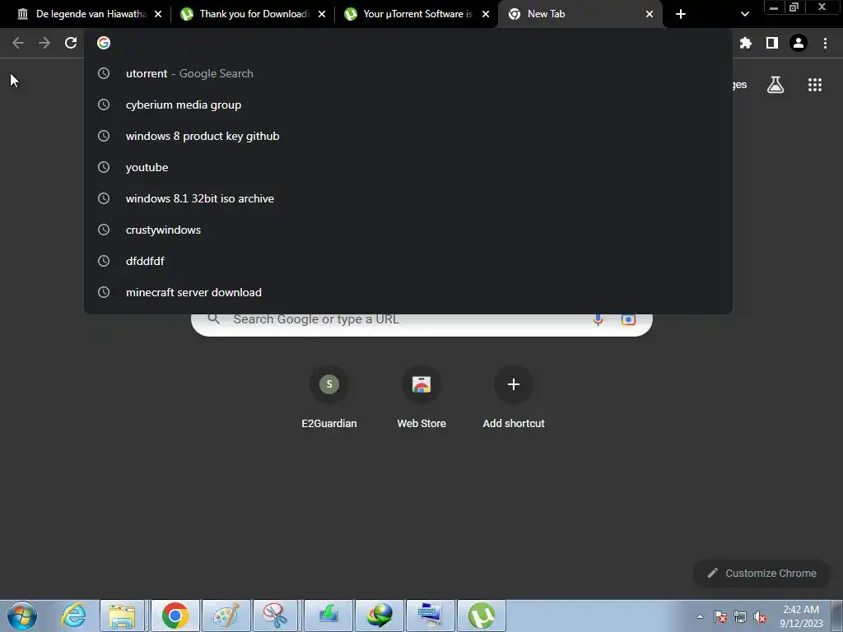This screenshot has width=843, height=632.
Task: Open Snipping Tool in taskbar
Action: 276,616
